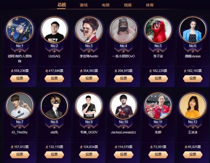210x163 pixels.
Task: Click 投票 button under 王冰冰
Action: coord(193,154)
